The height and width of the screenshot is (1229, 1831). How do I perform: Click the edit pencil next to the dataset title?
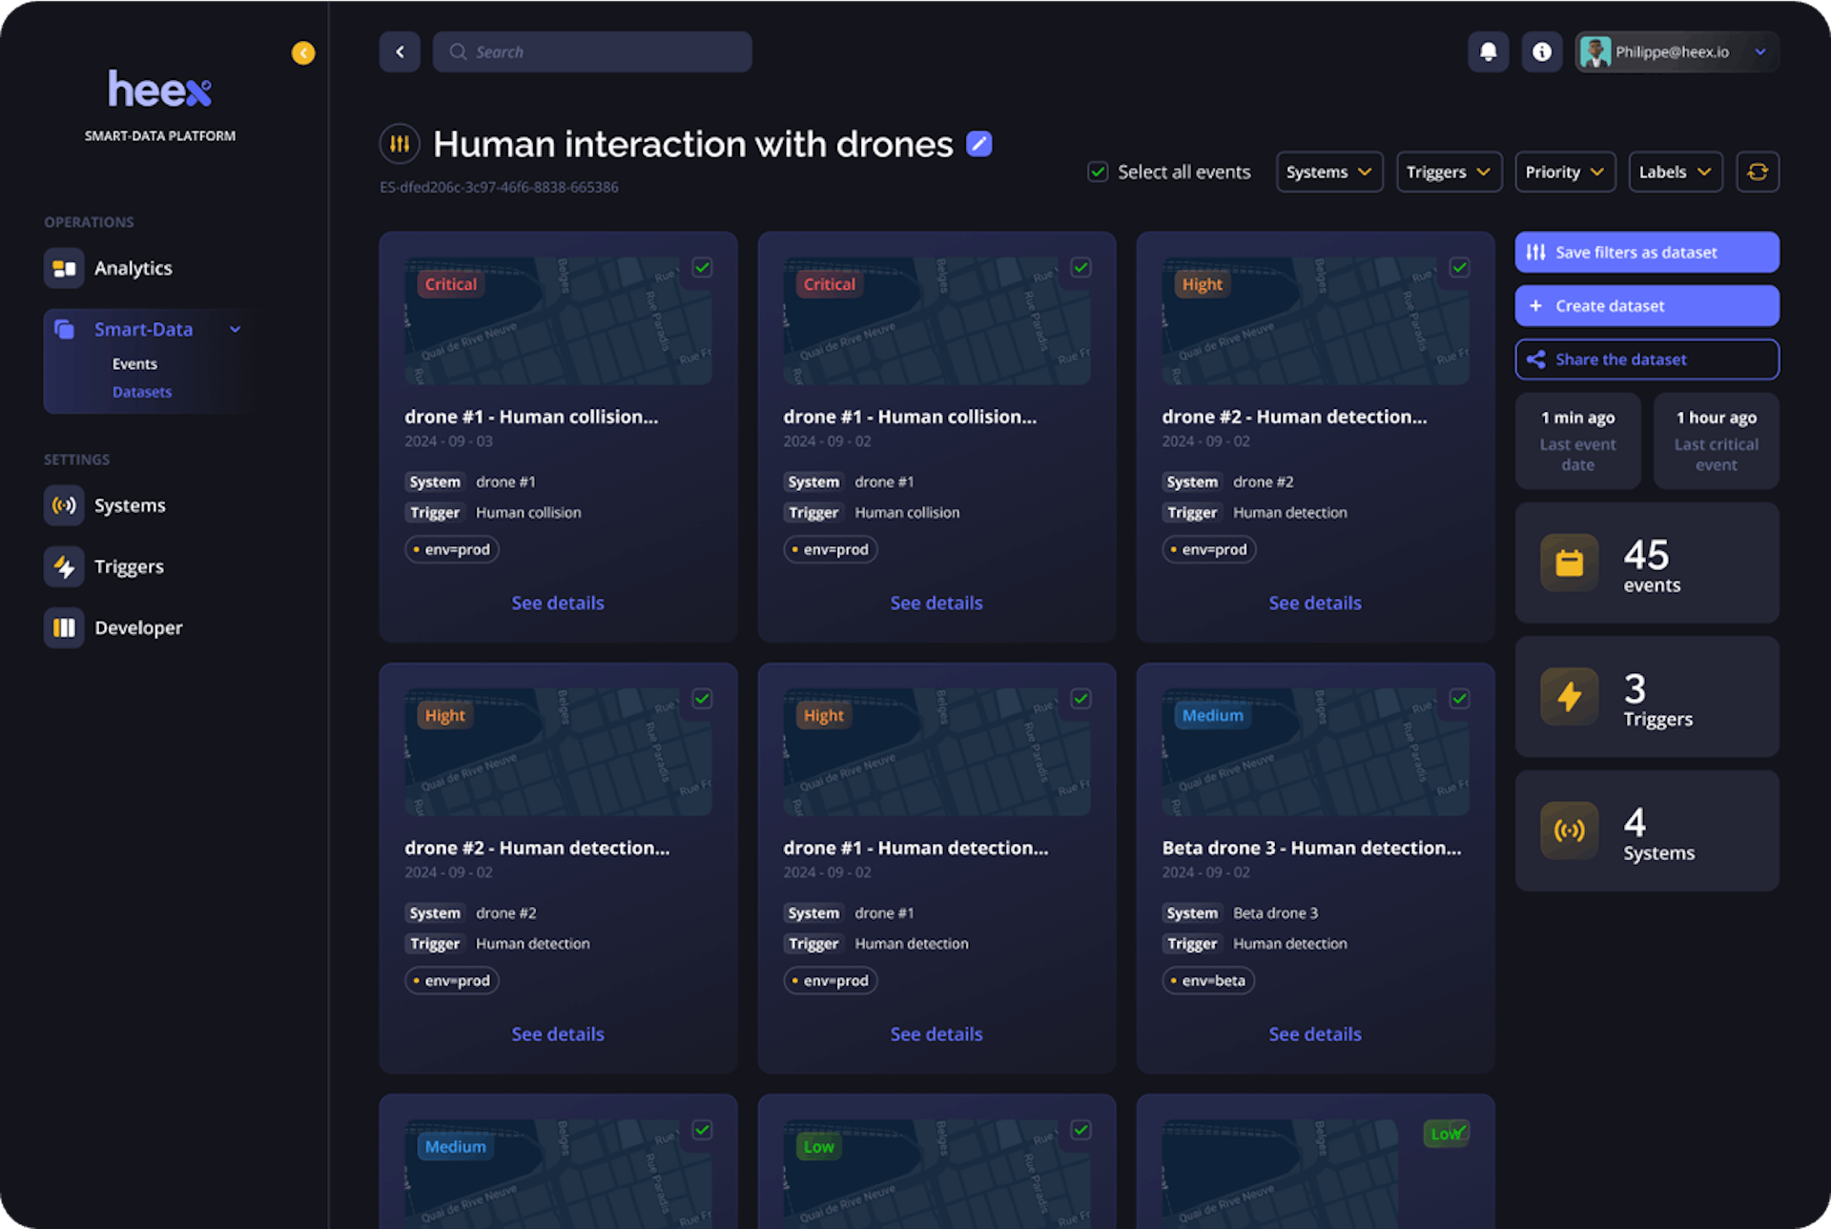978,143
